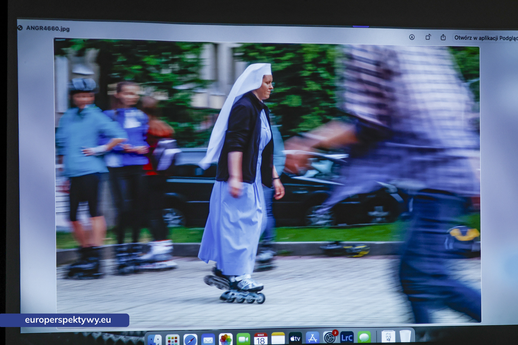Rotate the image with the rotate icon

click(428, 37)
